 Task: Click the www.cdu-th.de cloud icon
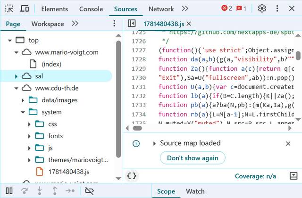pos(26,88)
